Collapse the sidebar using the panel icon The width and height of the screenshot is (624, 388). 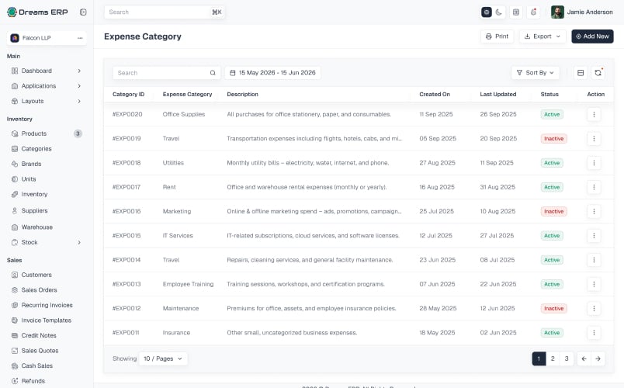pyautogui.click(x=83, y=12)
